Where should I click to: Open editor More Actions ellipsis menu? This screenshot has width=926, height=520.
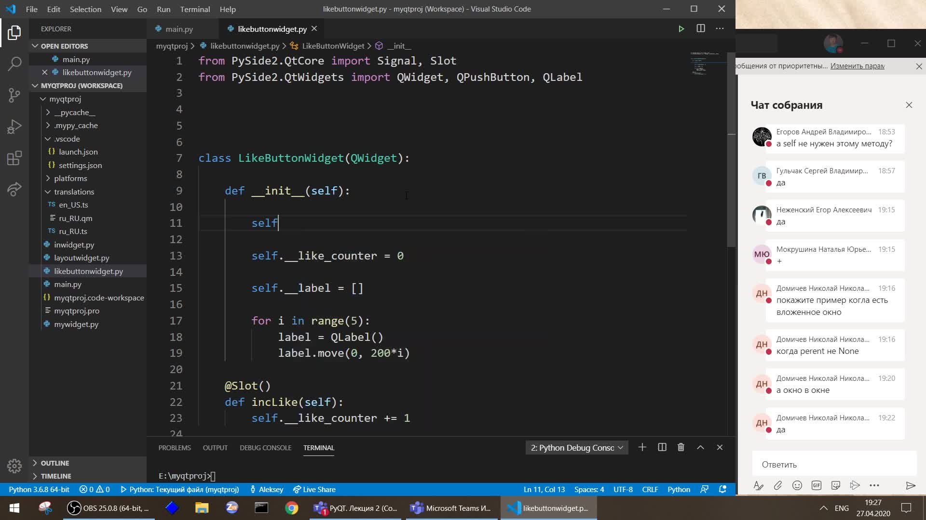[720, 29]
